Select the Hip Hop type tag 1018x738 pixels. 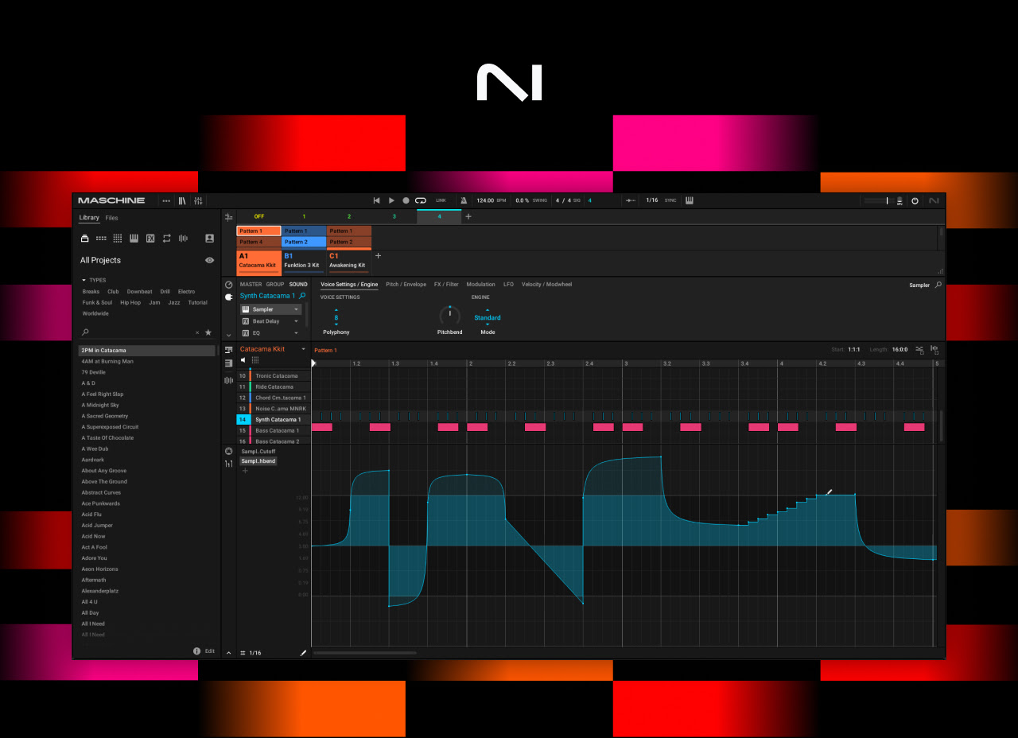click(x=130, y=302)
